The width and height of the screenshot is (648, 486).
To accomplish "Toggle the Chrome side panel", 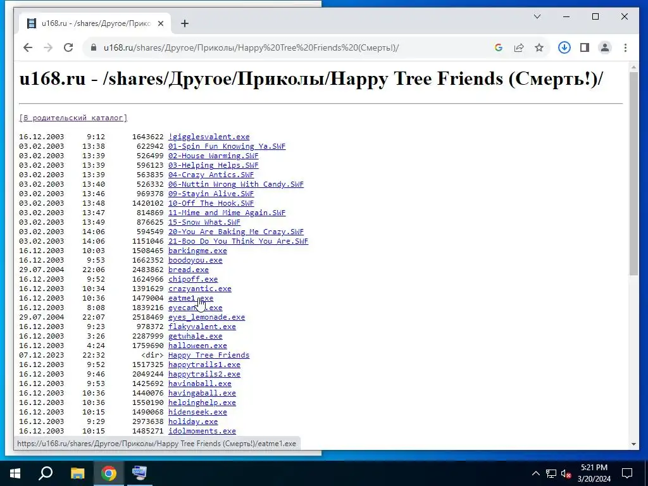I will click(x=584, y=47).
